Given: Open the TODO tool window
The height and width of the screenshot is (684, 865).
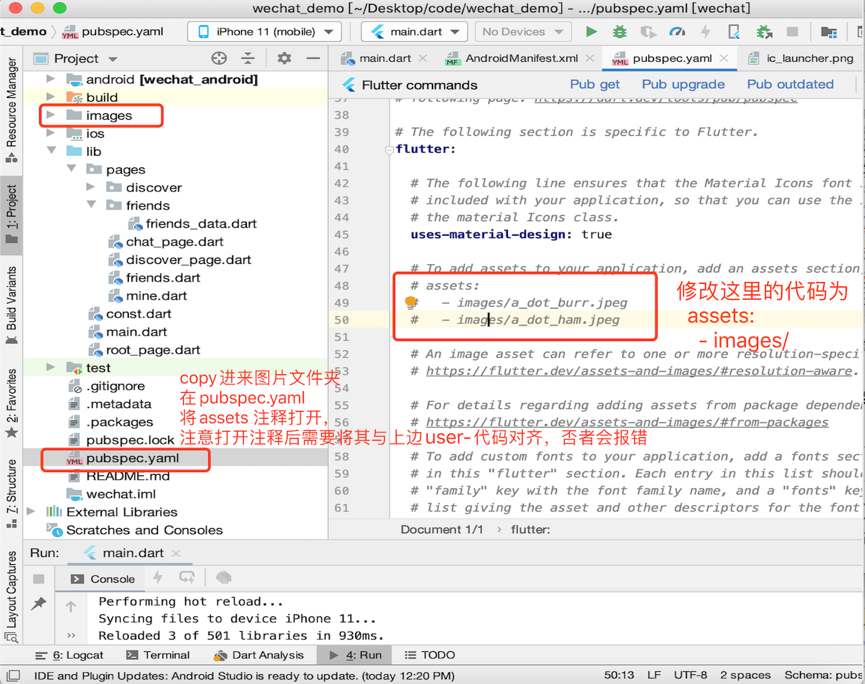Looking at the screenshot, I should tap(430, 655).
